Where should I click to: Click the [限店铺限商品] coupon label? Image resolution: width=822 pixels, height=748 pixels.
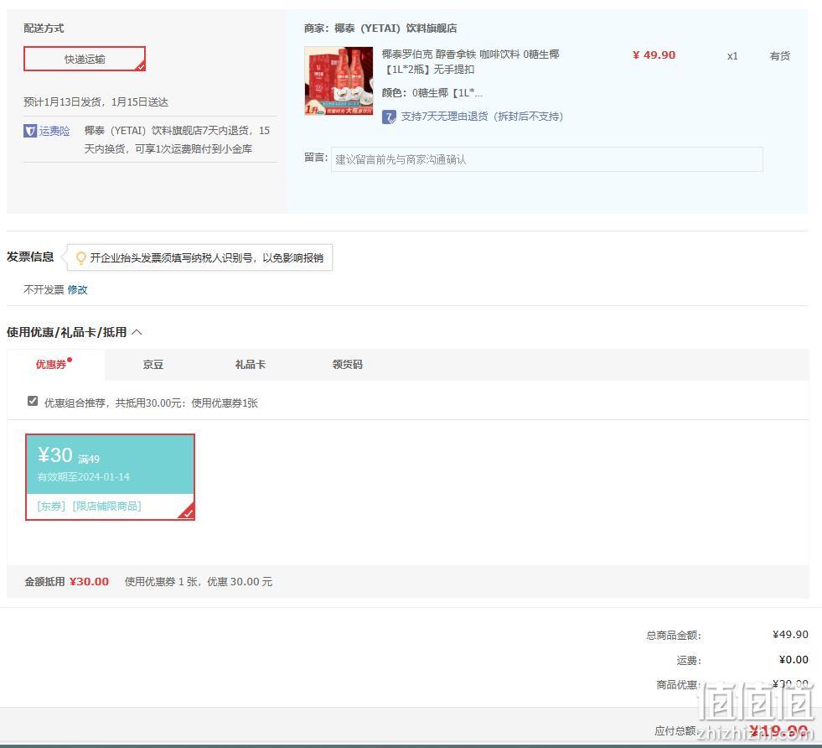(x=107, y=506)
